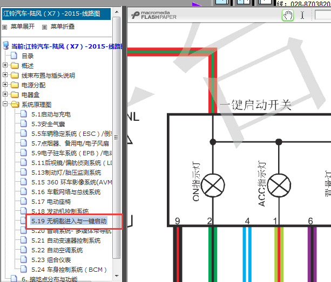Select the 系统原理图 tree label
The image size is (331, 282).
(x=37, y=105)
